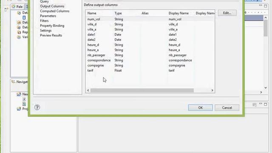This screenshot has width=272, height=153.
Task: Click the Edit... button
Action: tap(227, 13)
